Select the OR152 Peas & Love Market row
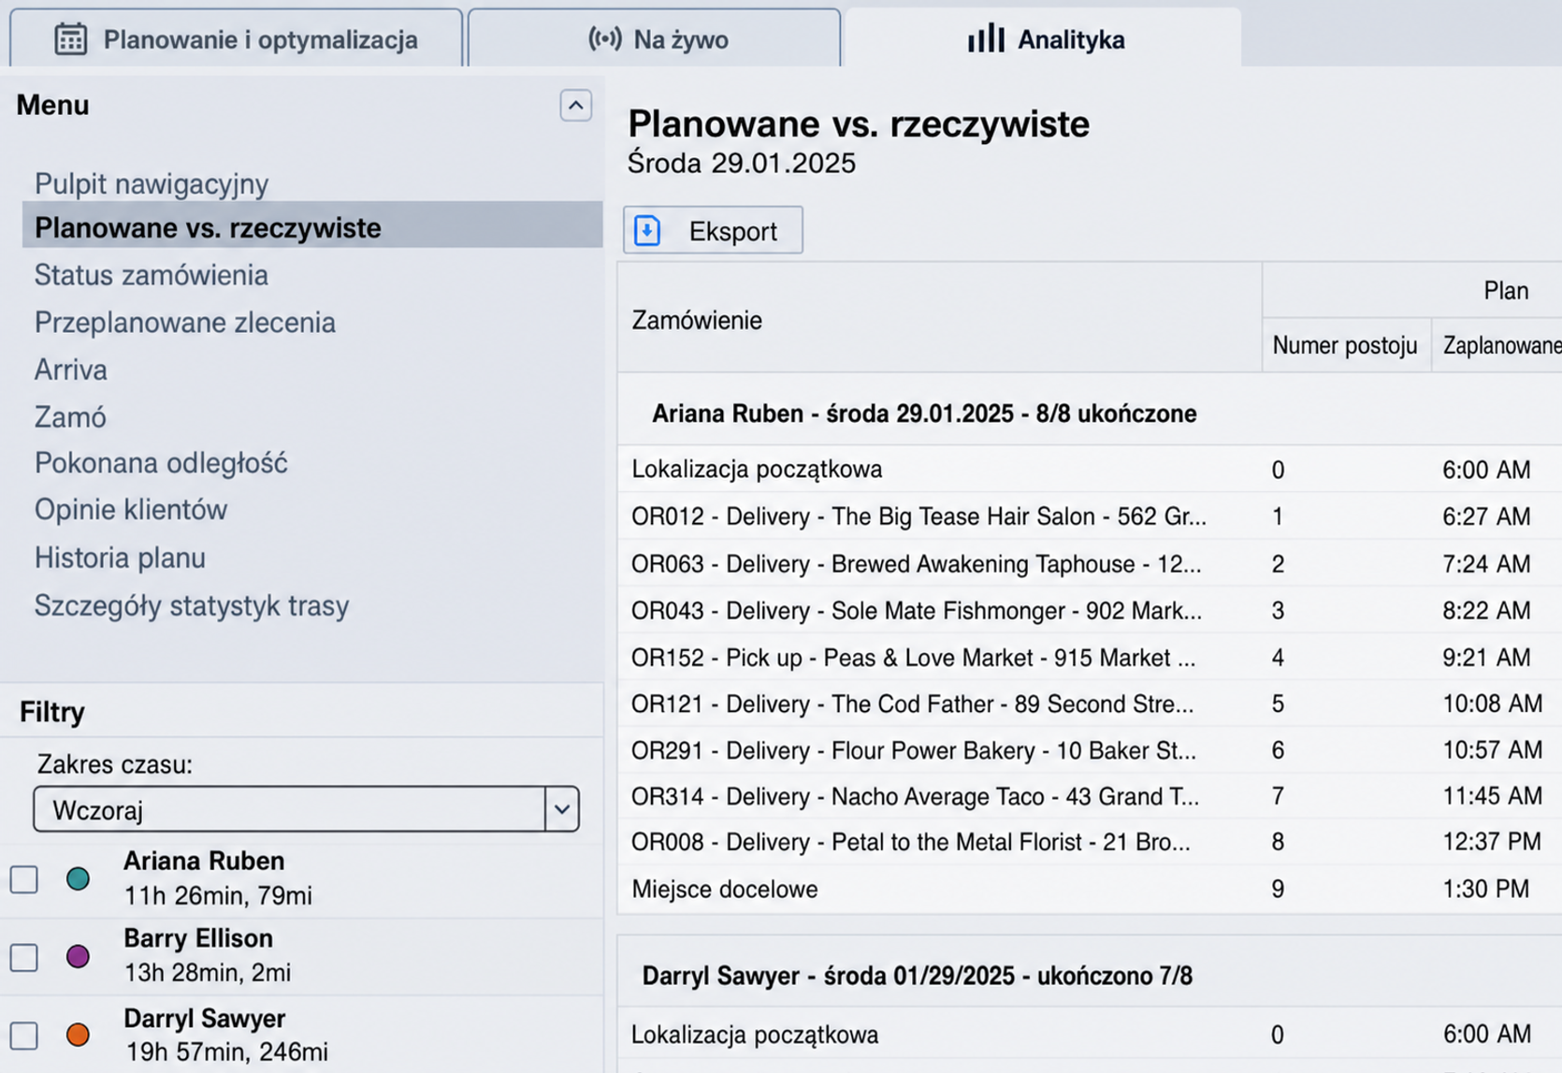 [1090, 658]
